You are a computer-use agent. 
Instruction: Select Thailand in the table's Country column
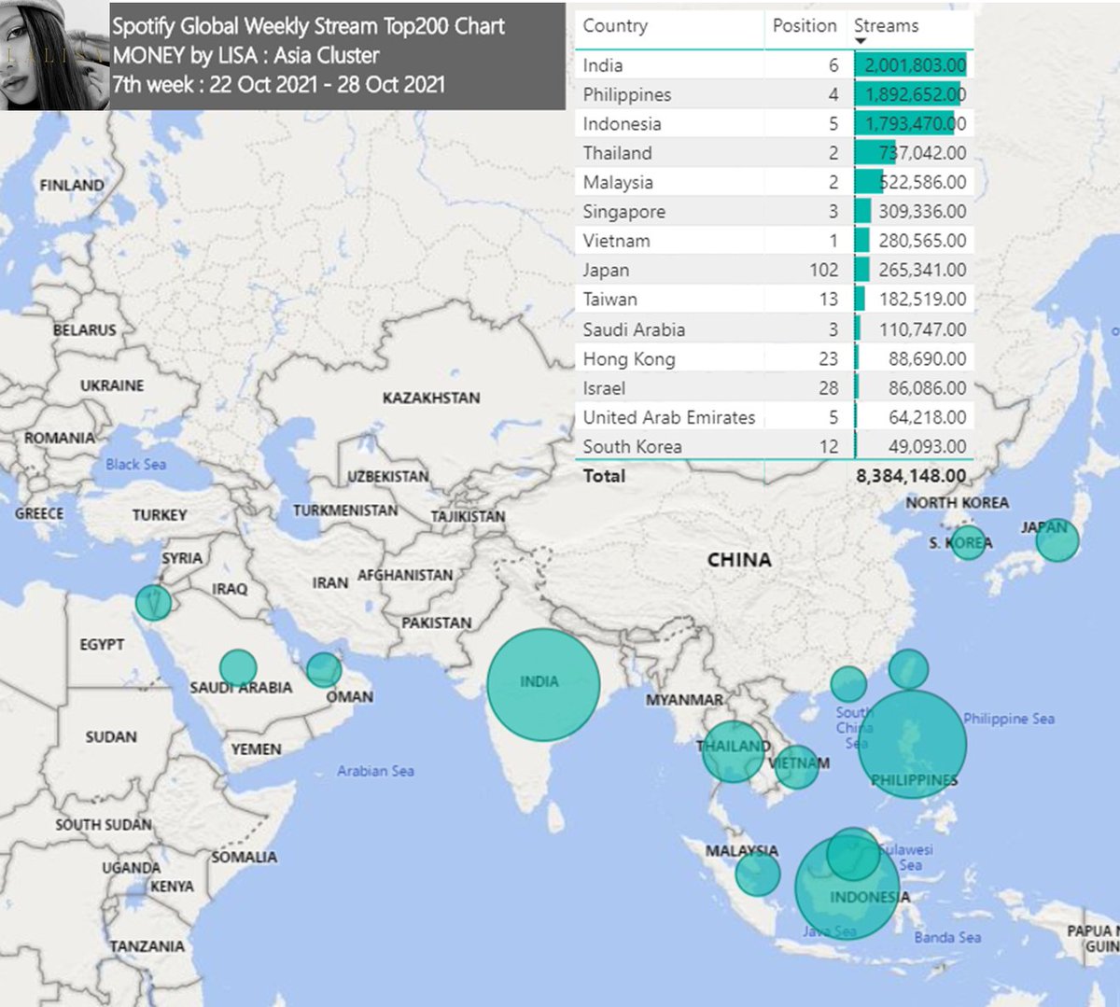point(617,153)
